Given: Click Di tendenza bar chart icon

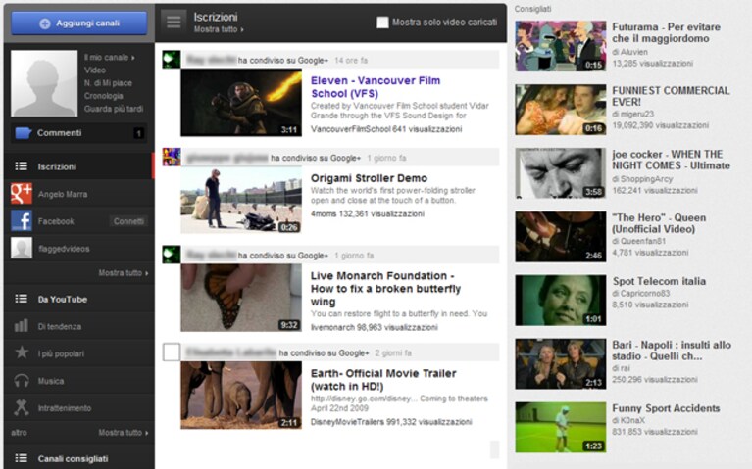Looking at the screenshot, I should tap(22, 326).
